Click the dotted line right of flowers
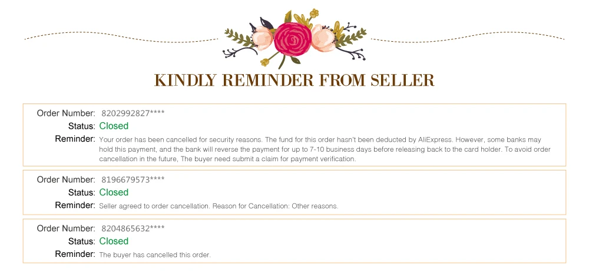The height and width of the screenshot is (271, 589). point(468,36)
